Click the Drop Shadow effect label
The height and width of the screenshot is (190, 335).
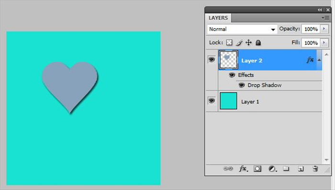point(265,85)
